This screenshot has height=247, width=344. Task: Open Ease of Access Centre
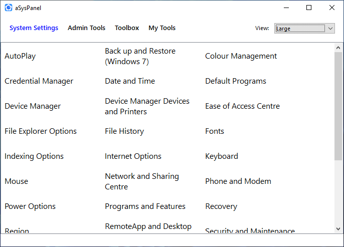tap(242, 106)
